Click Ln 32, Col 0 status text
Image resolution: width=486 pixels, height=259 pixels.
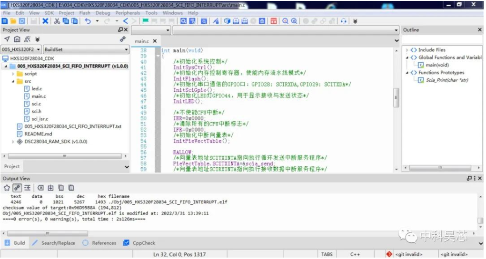click(x=179, y=254)
